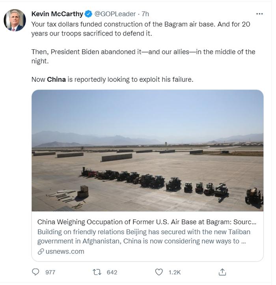Open the Bagram air base photo
The width and height of the screenshot is (276, 285).
[x=147, y=150]
